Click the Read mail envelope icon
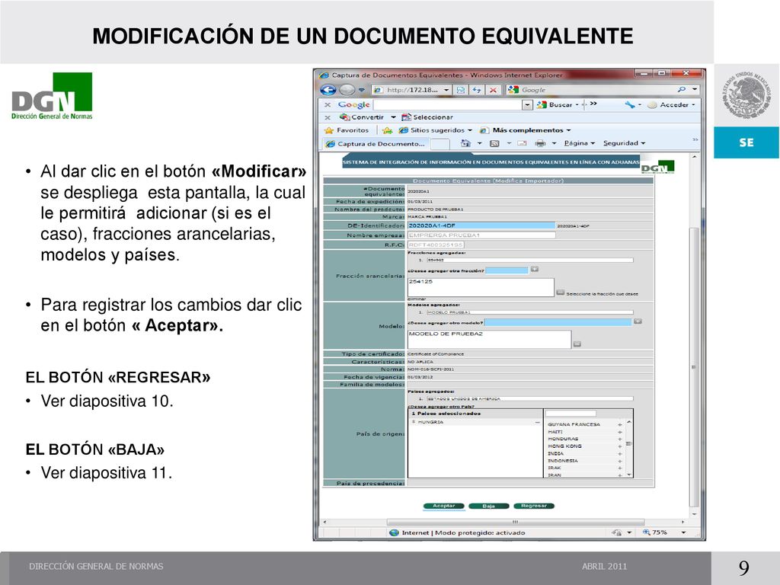Screen dimensions: 780x585 pyautogui.click(x=522, y=143)
